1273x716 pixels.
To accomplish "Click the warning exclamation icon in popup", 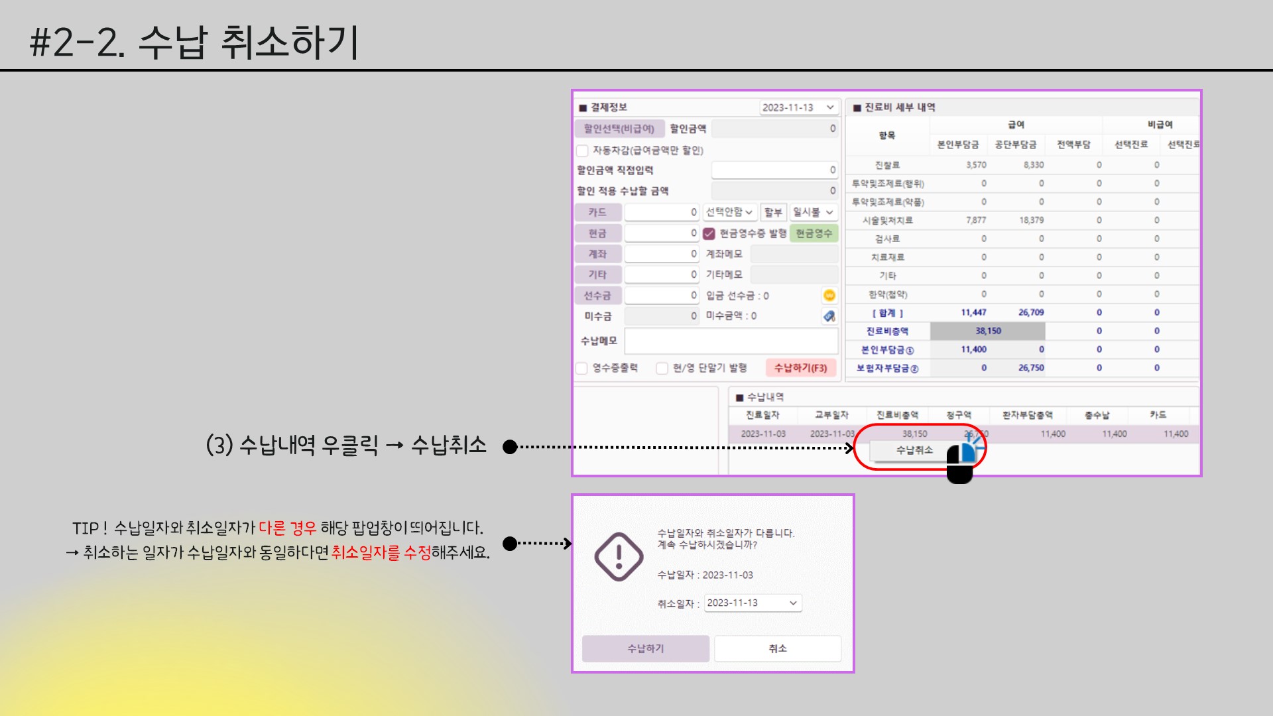I will click(x=619, y=556).
